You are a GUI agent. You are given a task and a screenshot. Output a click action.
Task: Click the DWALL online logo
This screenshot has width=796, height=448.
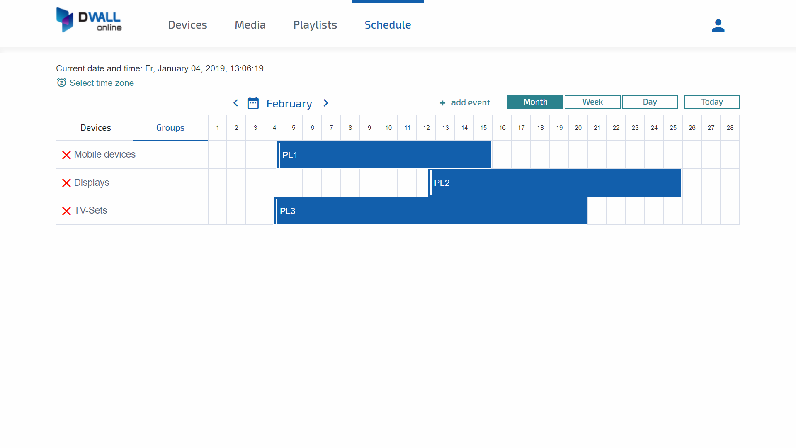coord(89,20)
